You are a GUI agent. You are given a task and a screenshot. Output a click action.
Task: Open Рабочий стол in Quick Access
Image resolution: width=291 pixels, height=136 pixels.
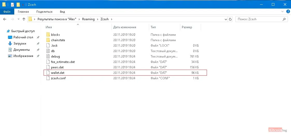point(21,37)
